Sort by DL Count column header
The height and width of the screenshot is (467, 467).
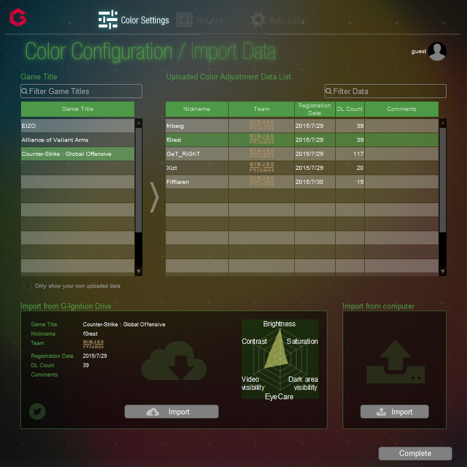pyautogui.click(x=350, y=109)
